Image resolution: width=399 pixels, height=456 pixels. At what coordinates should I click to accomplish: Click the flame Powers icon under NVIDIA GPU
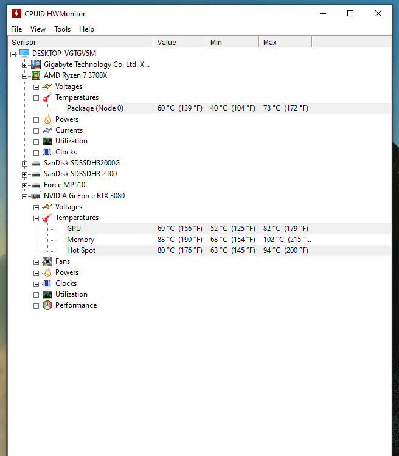[x=47, y=272]
